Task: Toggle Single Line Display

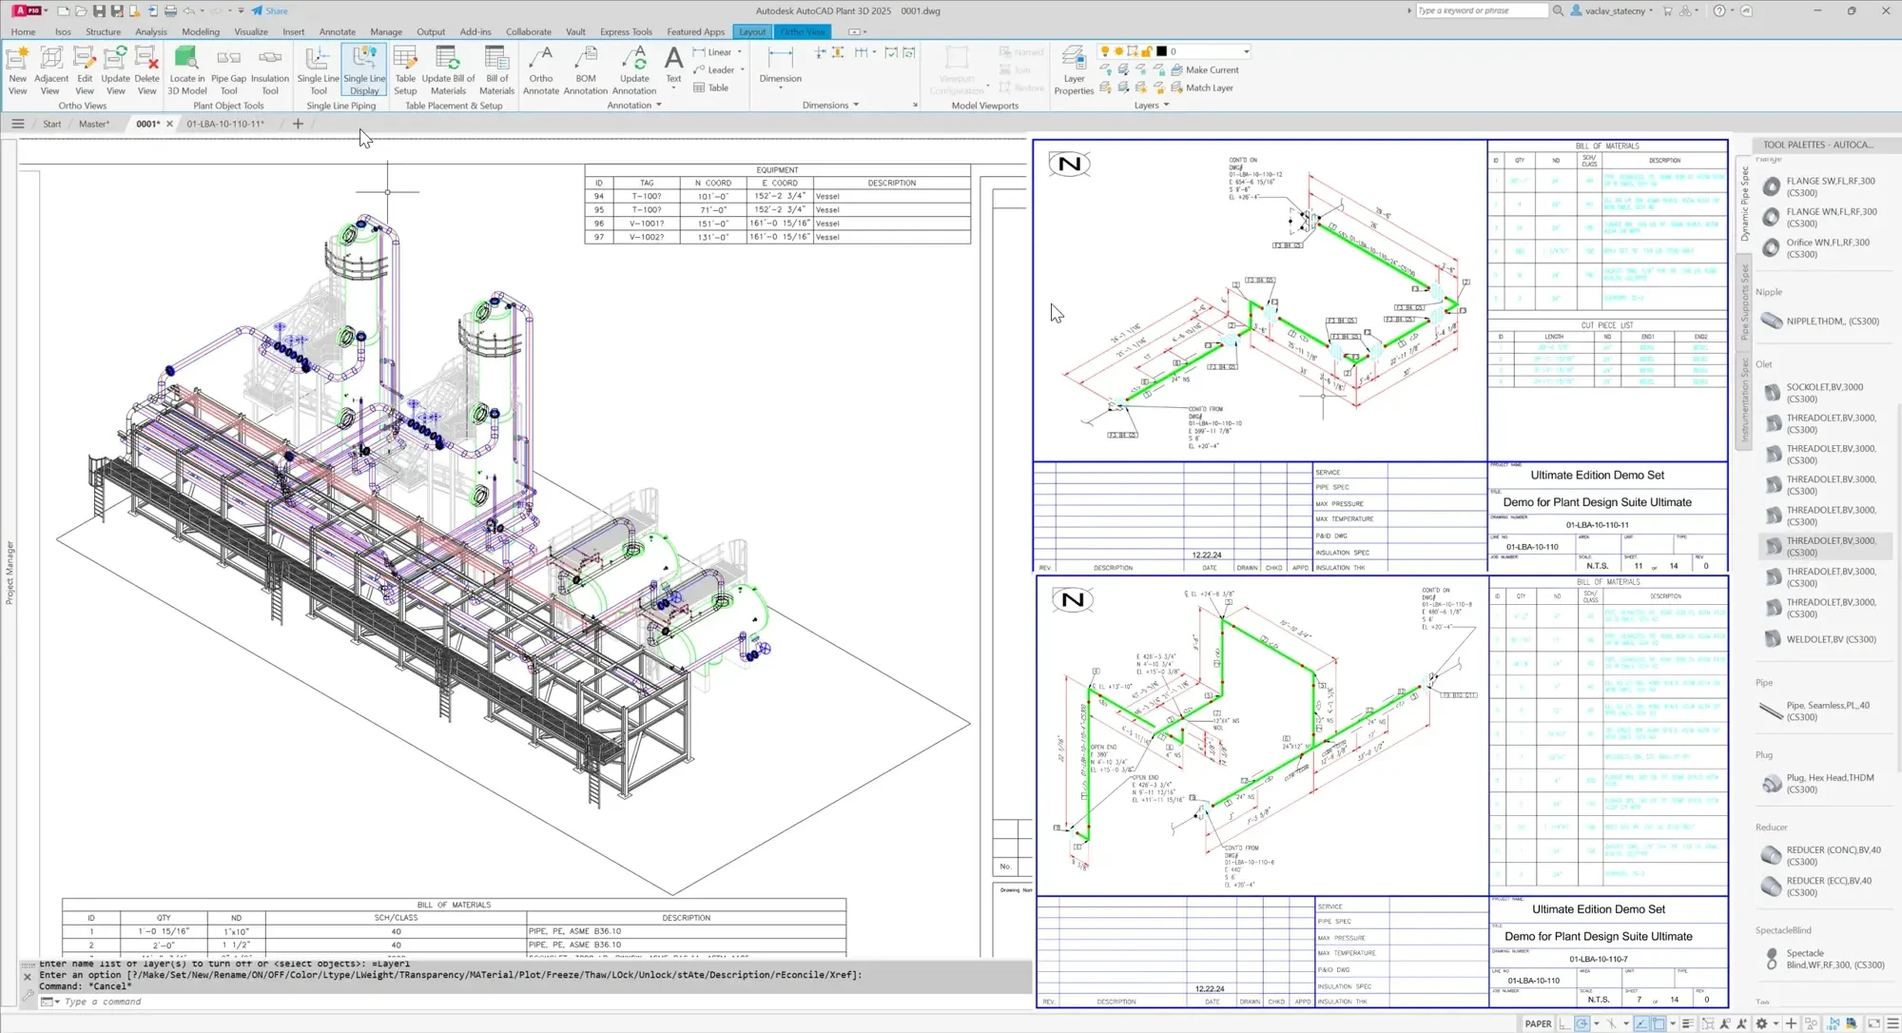Action: 364,70
